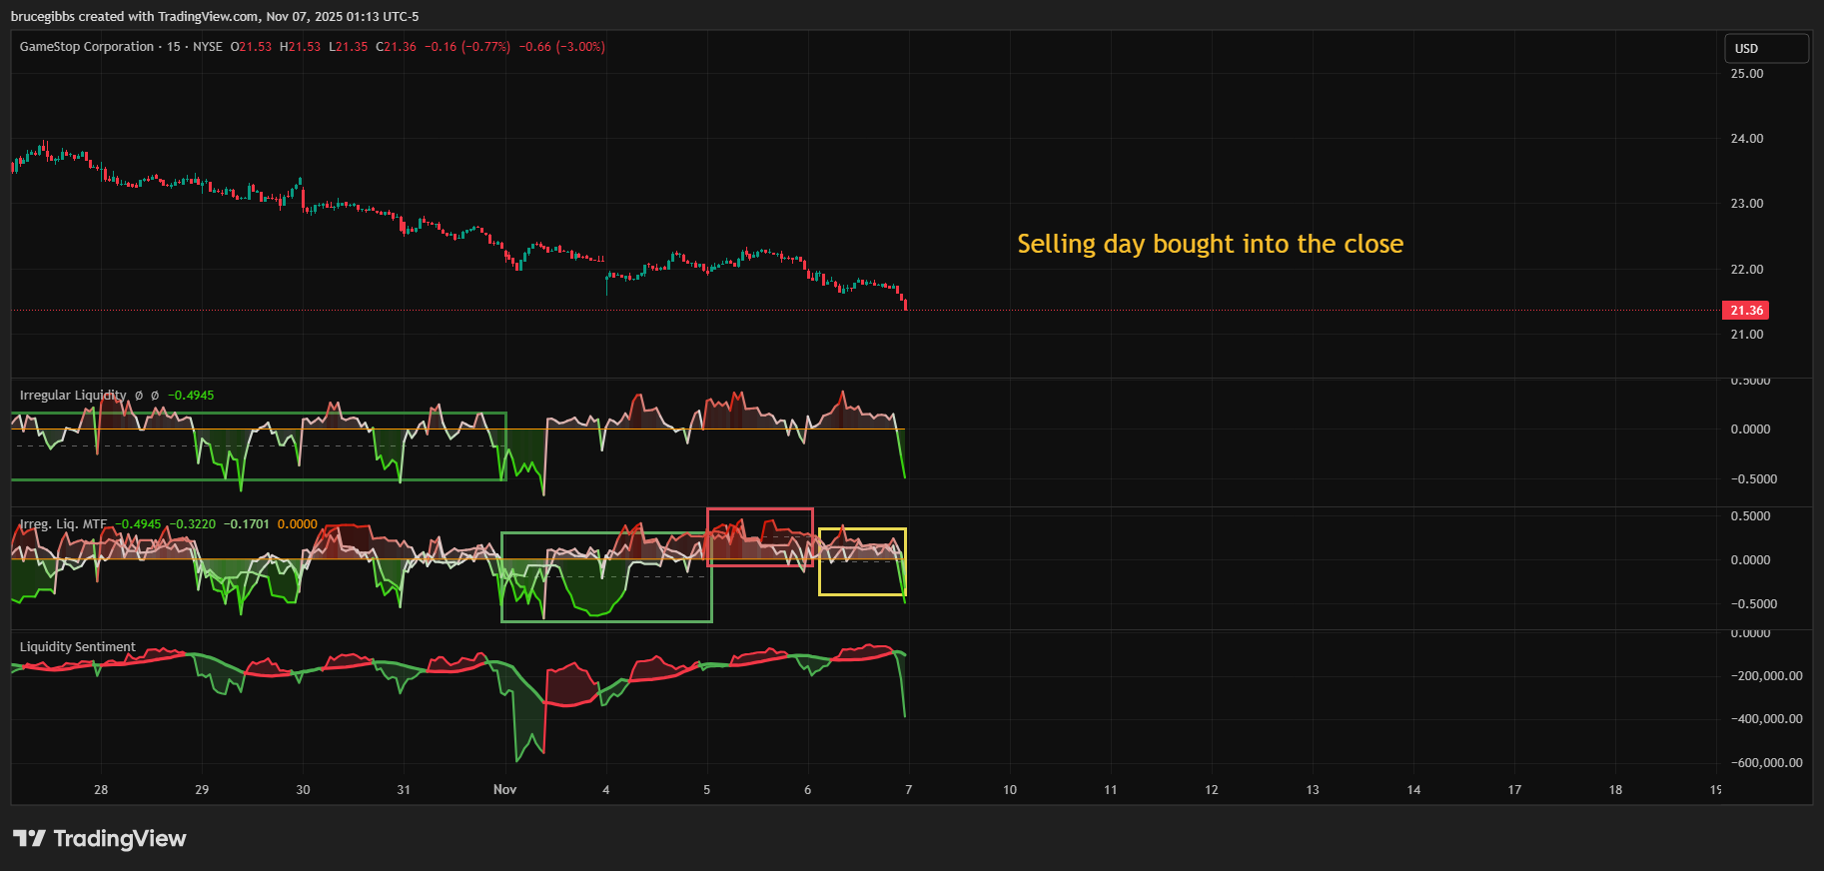1824x871 pixels.
Task: Click the 7 date label on time axis
Action: [x=908, y=790]
